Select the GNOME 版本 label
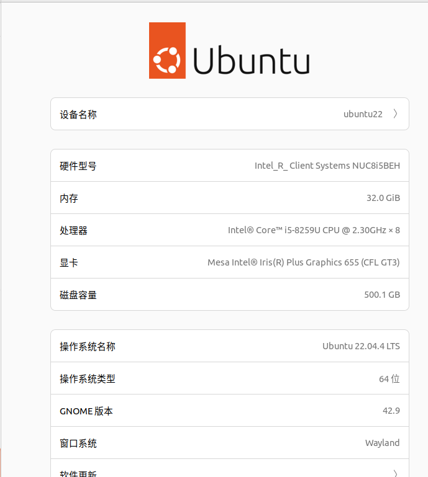 click(86, 411)
